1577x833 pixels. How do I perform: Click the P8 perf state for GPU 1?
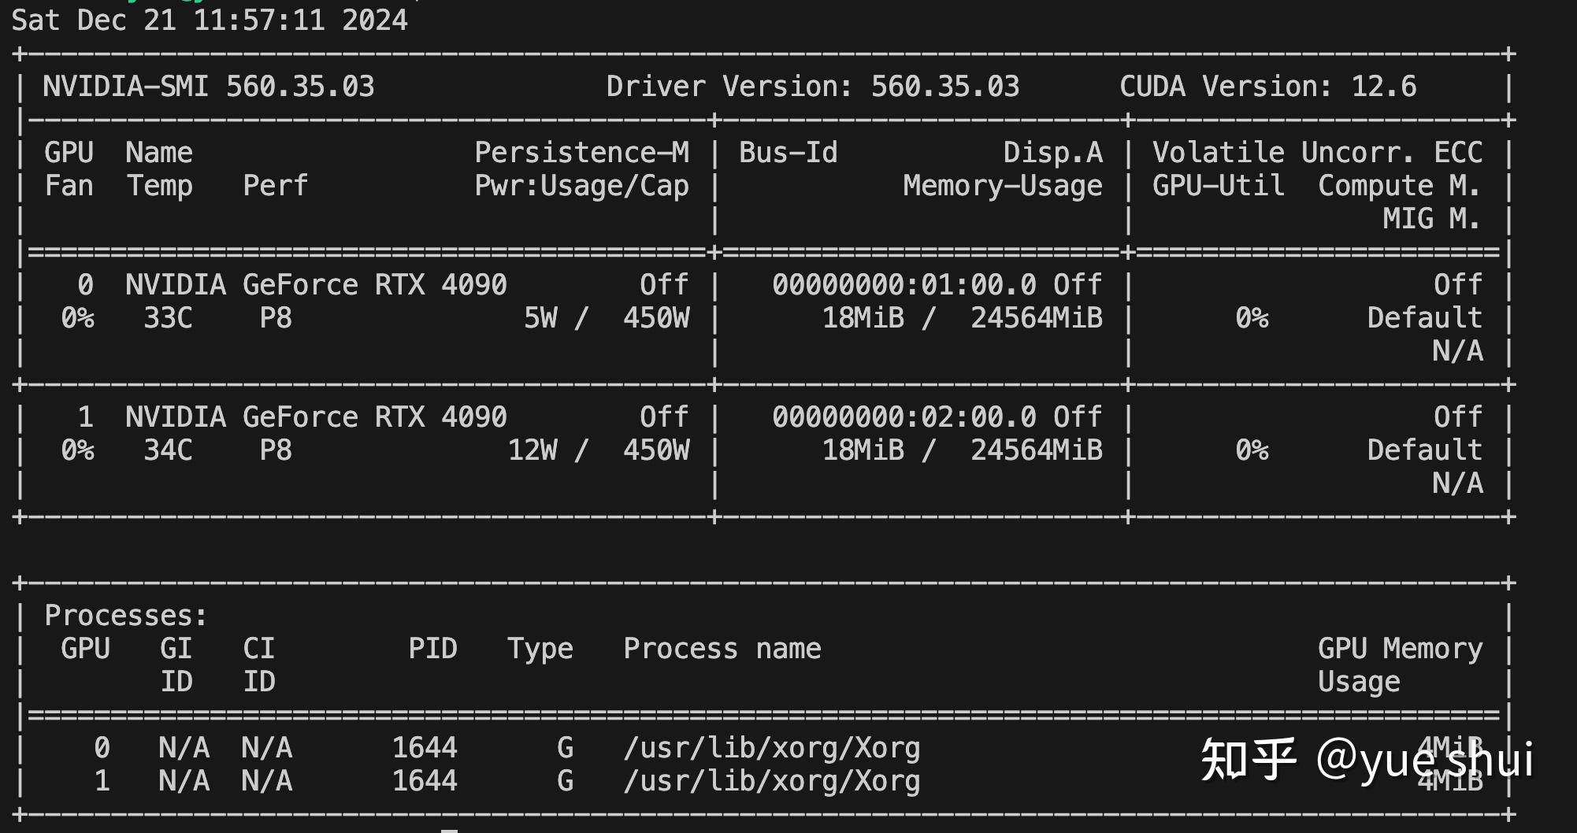276,450
